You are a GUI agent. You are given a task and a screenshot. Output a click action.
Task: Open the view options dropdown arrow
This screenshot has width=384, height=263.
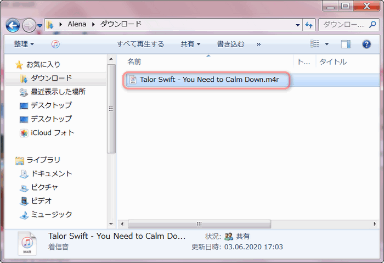click(327, 44)
